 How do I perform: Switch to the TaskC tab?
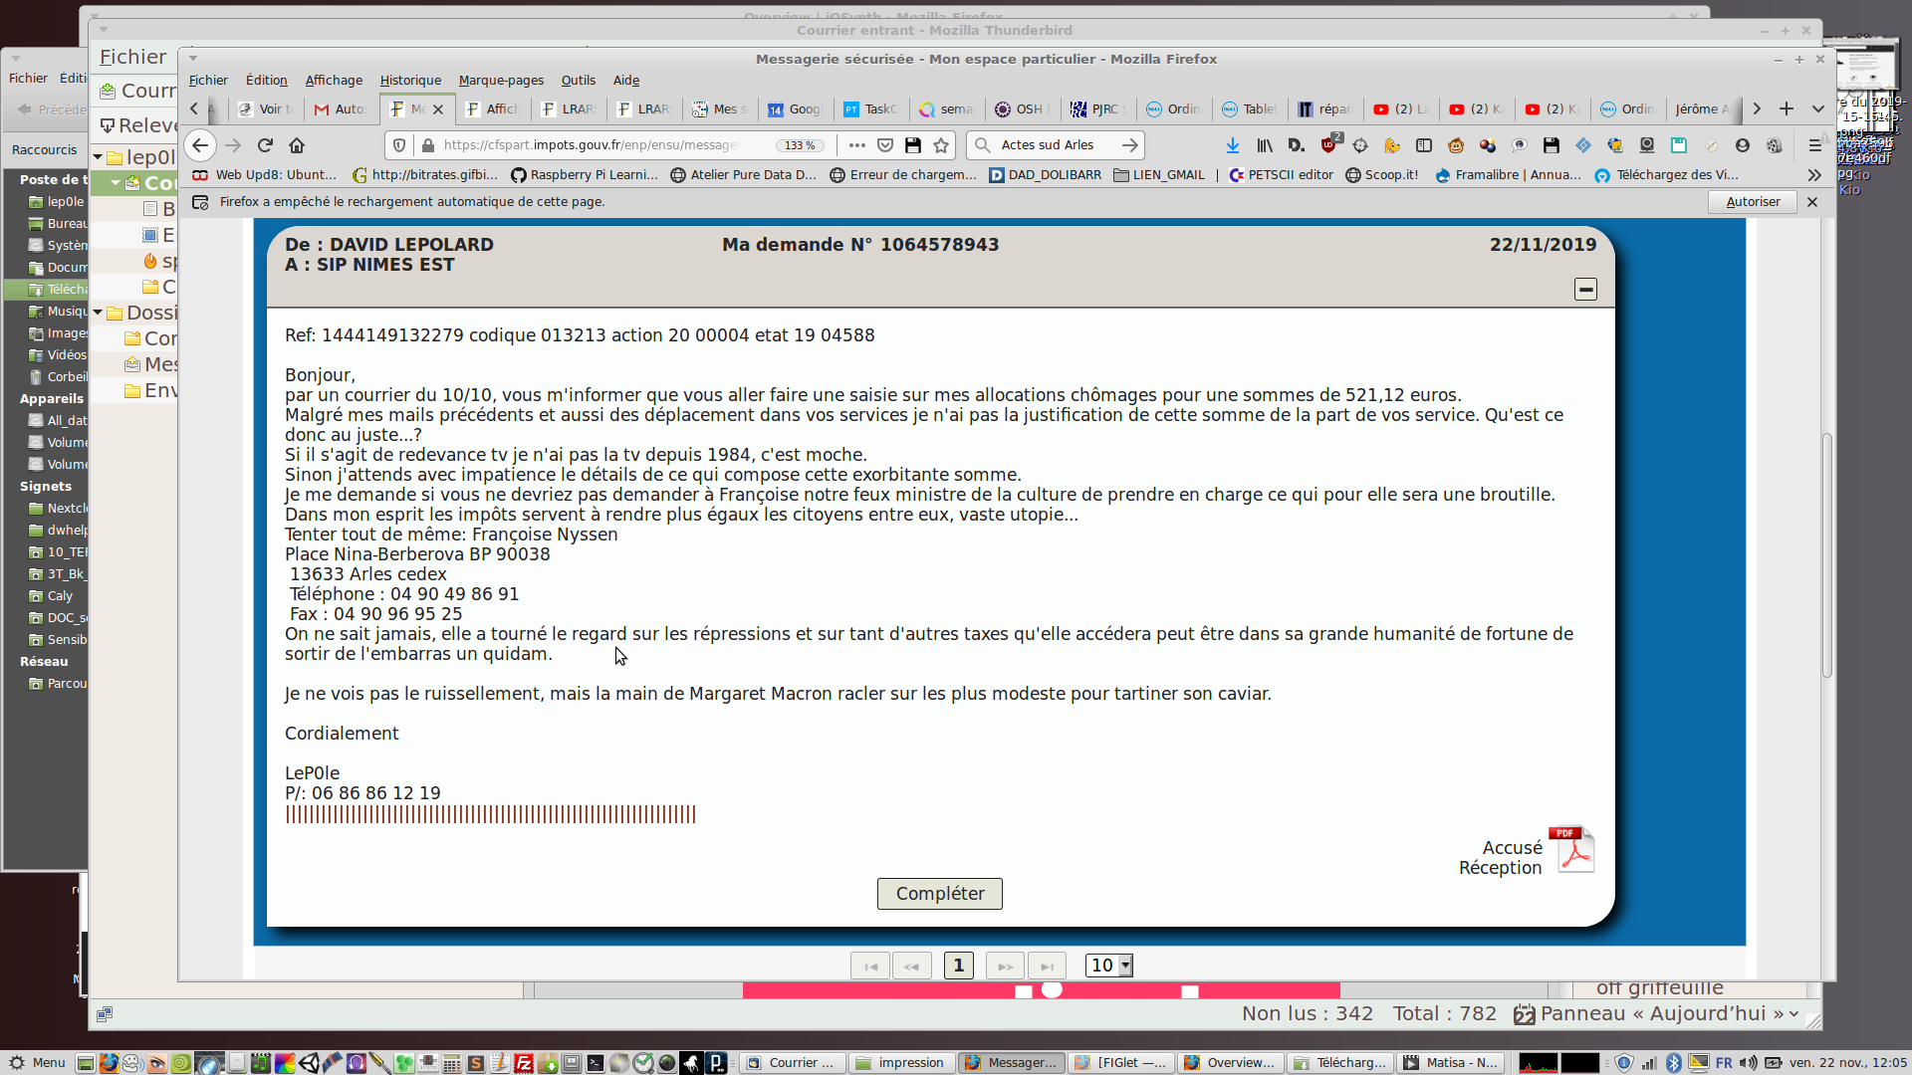pos(870,109)
